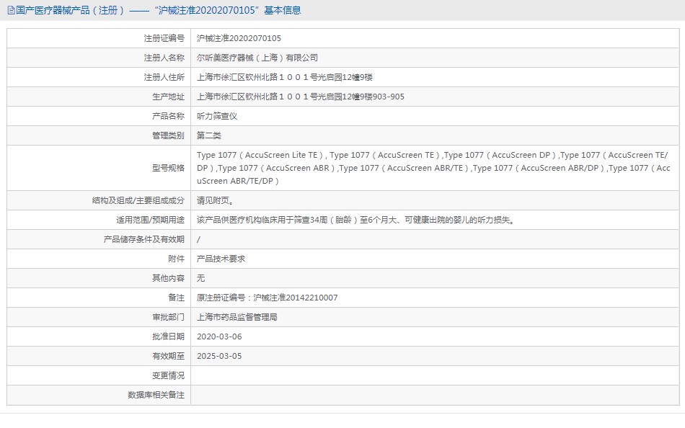Screen dimensions: 685x428
Task: Click the label 结构及组成/主要组成成分
Action: [138, 200]
